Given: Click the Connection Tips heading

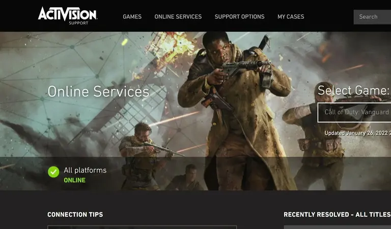Looking at the screenshot, I should 75,214.
